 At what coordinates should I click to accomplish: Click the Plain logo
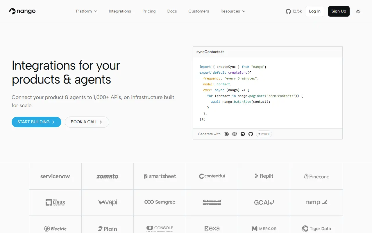[x=108, y=229]
